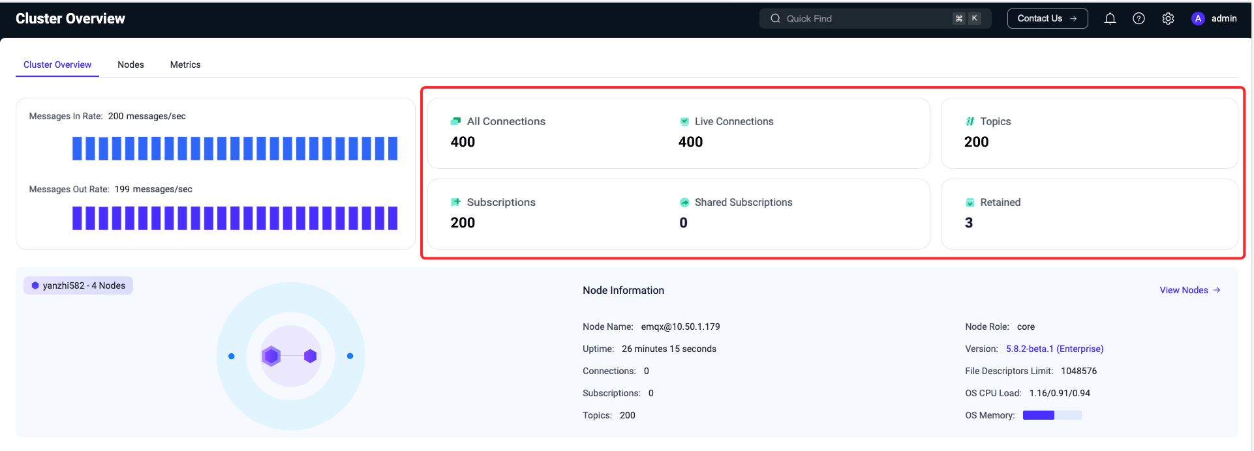Click the Topics hash icon
The height and width of the screenshot is (451, 1254).
970,121
